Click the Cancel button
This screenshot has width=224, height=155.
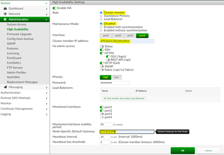[x=209, y=150]
